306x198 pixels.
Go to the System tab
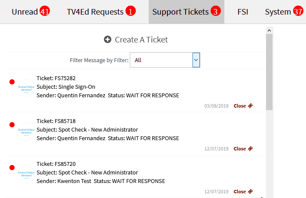click(284, 12)
